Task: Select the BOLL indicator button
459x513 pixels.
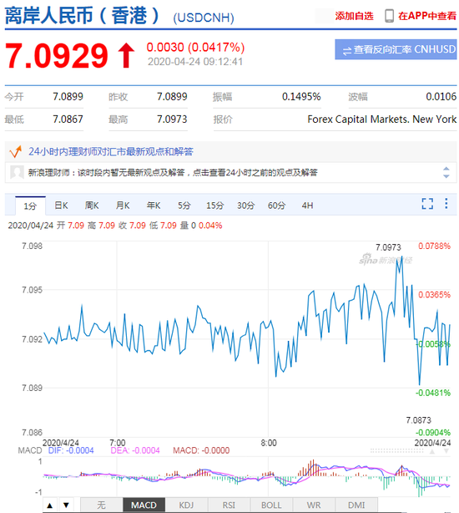Action: click(x=271, y=505)
